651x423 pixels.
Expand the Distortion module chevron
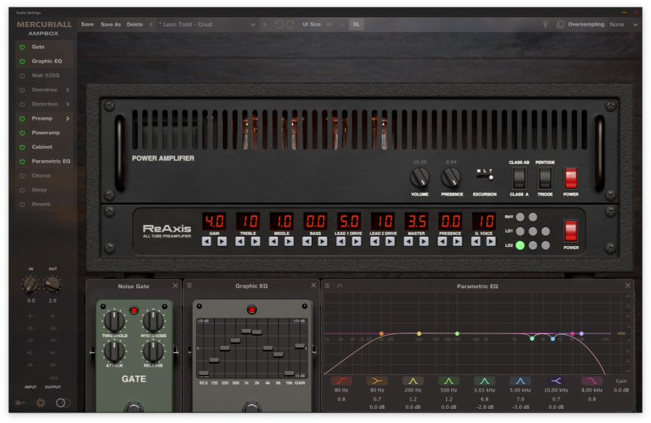[68, 104]
